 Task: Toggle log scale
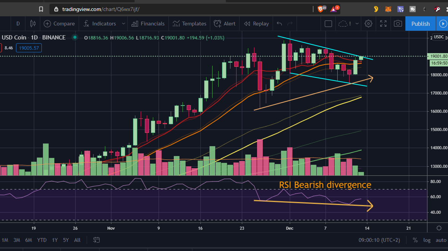pyautogui.click(x=427, y=240)
